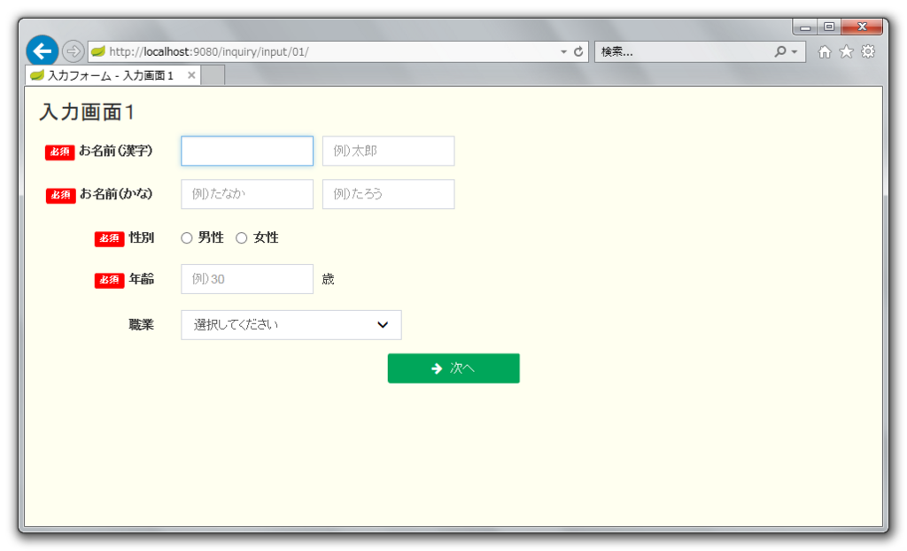Click the refresh icon in address bar
The width and height of the screenshot is (907, 551).
pyautogui.click(x=578, y=51)
